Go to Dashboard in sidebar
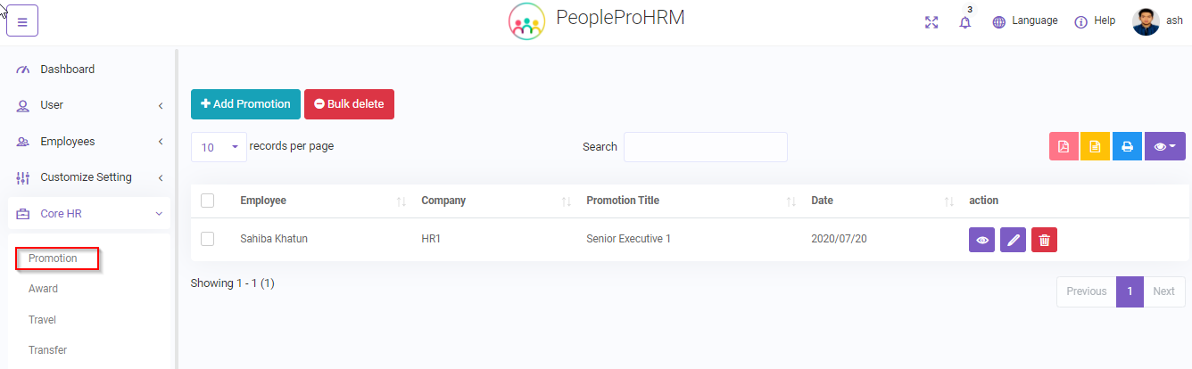Viewport: 1192px width, 369px height. coord(67,70)
